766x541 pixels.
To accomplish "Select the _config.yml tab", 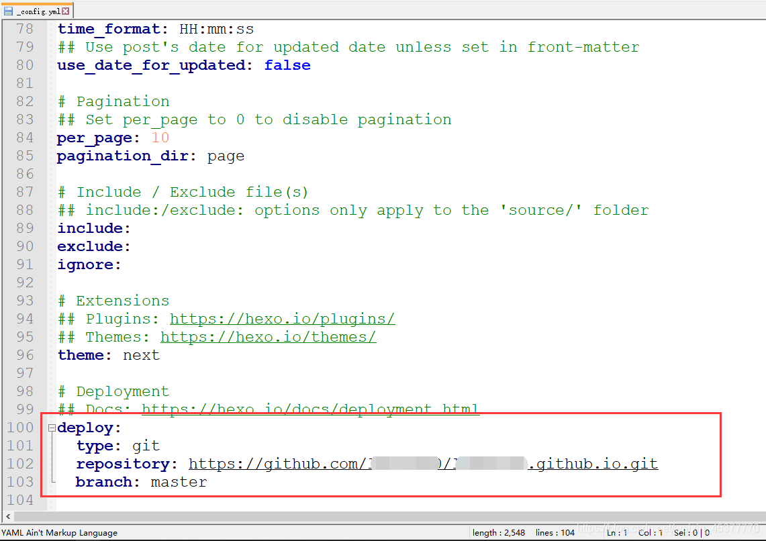I will tap(37, 11).
